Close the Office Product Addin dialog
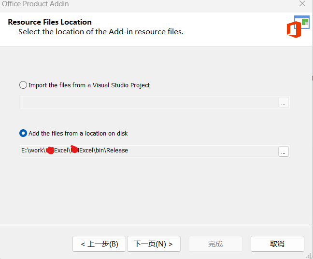313x259 pixels. (302, 4)
